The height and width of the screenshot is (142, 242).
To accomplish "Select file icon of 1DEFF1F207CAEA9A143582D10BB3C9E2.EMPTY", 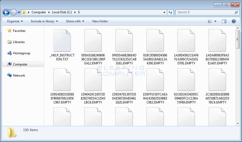I will [155, 80].
